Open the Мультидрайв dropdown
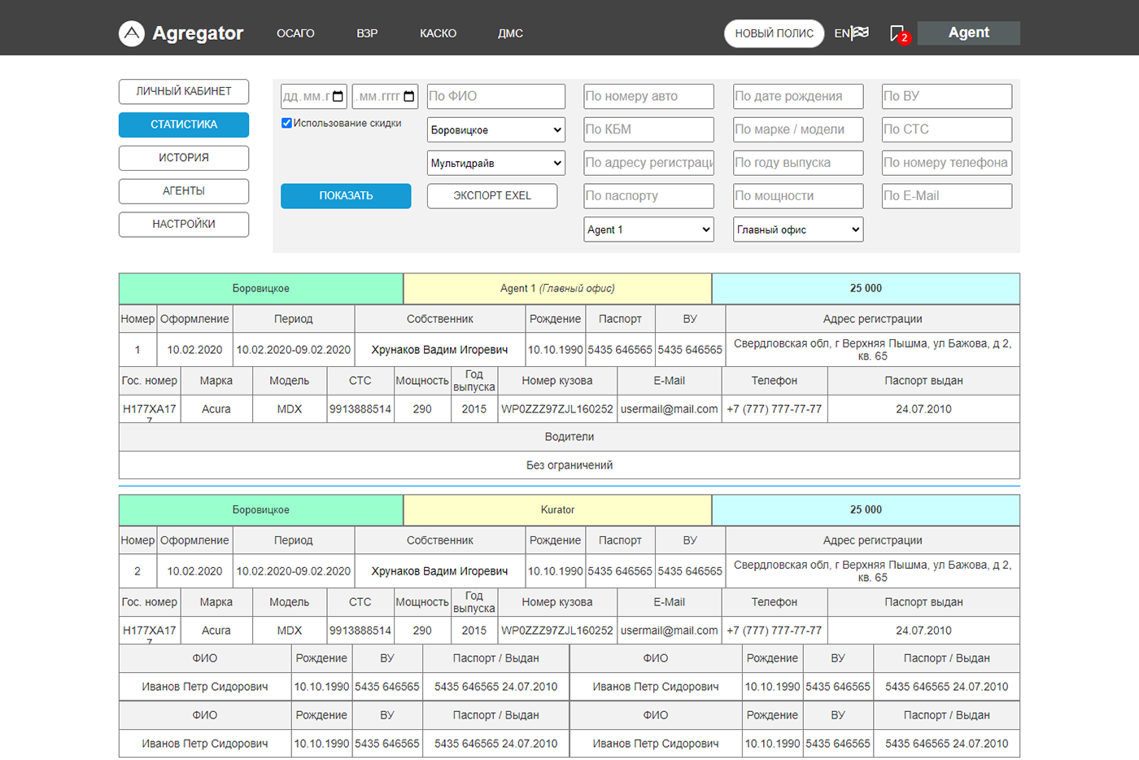 click(x=495, y=164)
